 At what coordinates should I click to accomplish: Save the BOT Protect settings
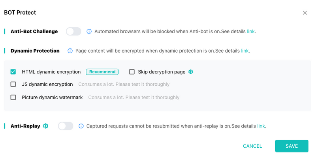292,146
